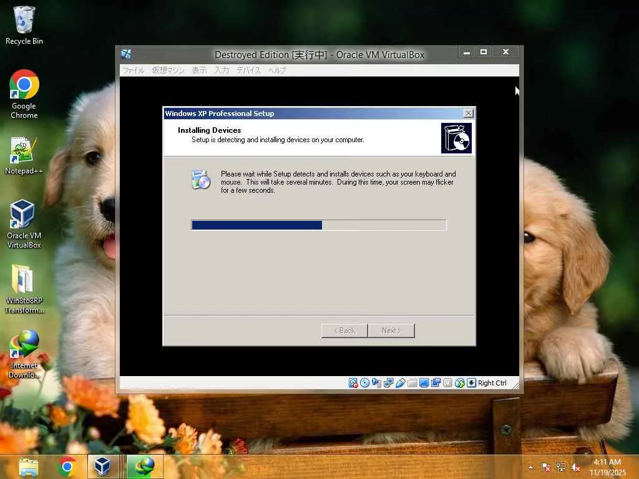This screenshot has height=479, width=639.
Task: Open Action Center flag tray icon
Action: (x=545, y=468)
